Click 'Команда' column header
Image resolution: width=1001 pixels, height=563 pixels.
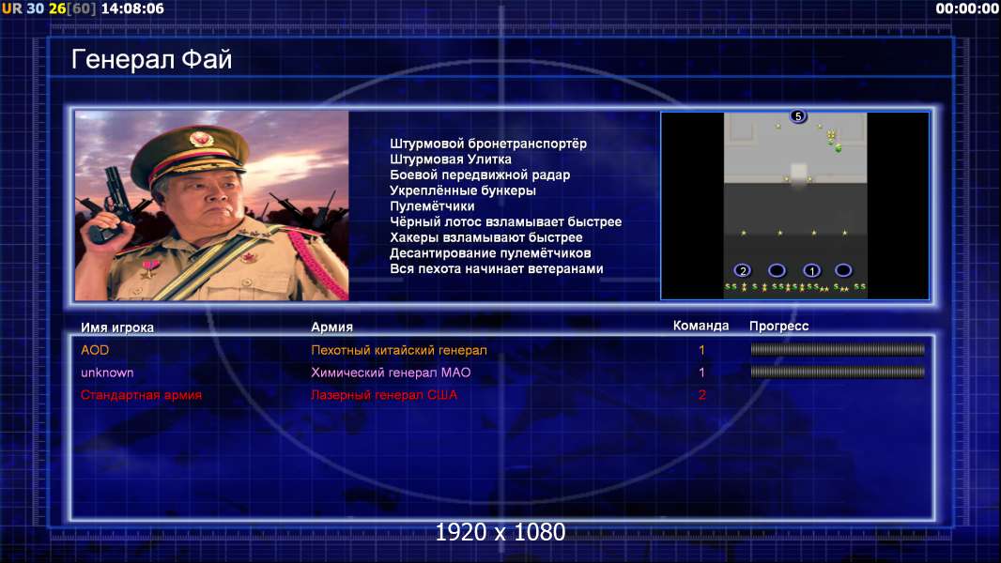click(701, 326)
